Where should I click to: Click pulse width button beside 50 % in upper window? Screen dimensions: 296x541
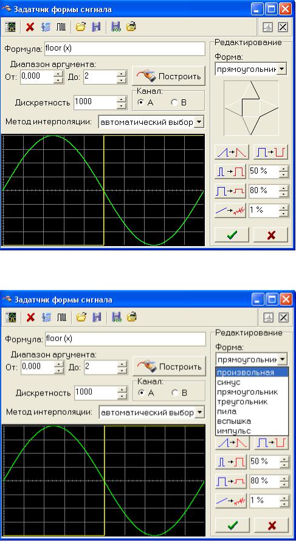(230, 171)
